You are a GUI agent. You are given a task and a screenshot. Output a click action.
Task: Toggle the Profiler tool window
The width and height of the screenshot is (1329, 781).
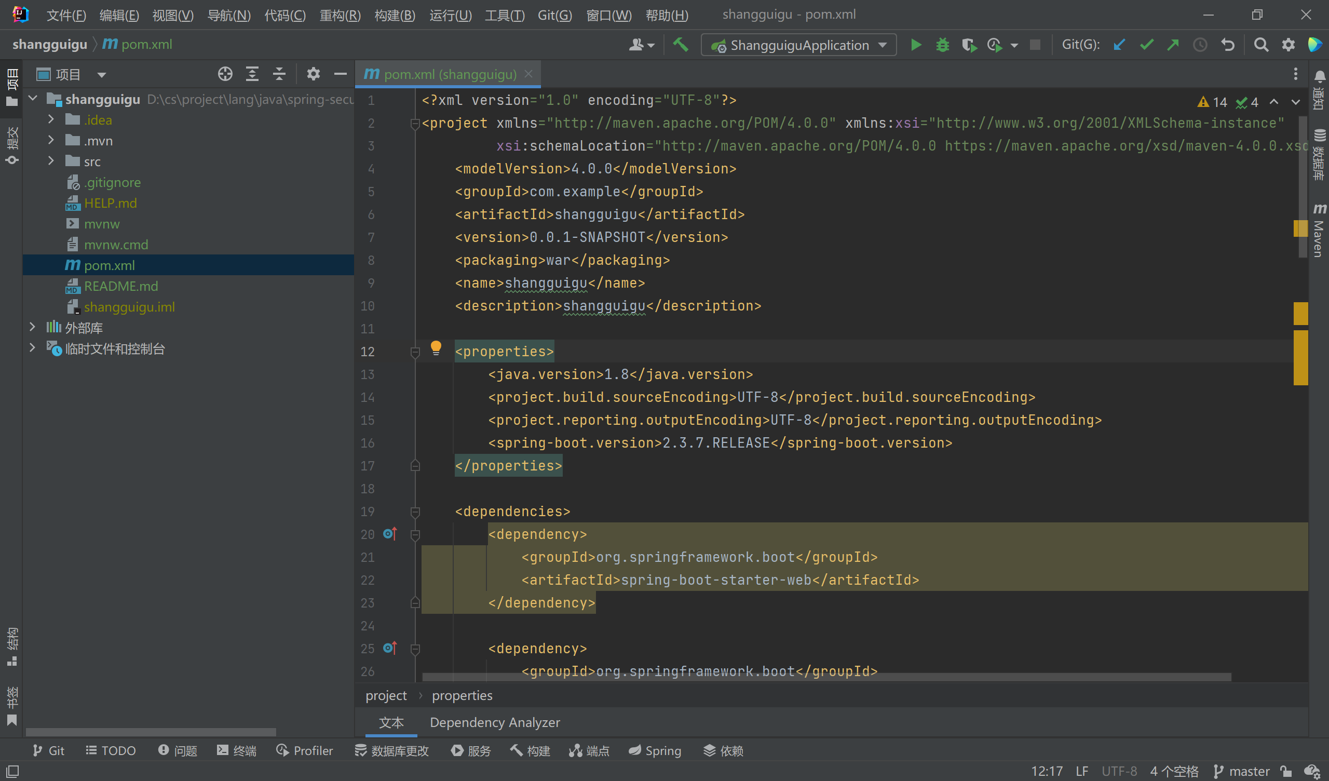305,750
